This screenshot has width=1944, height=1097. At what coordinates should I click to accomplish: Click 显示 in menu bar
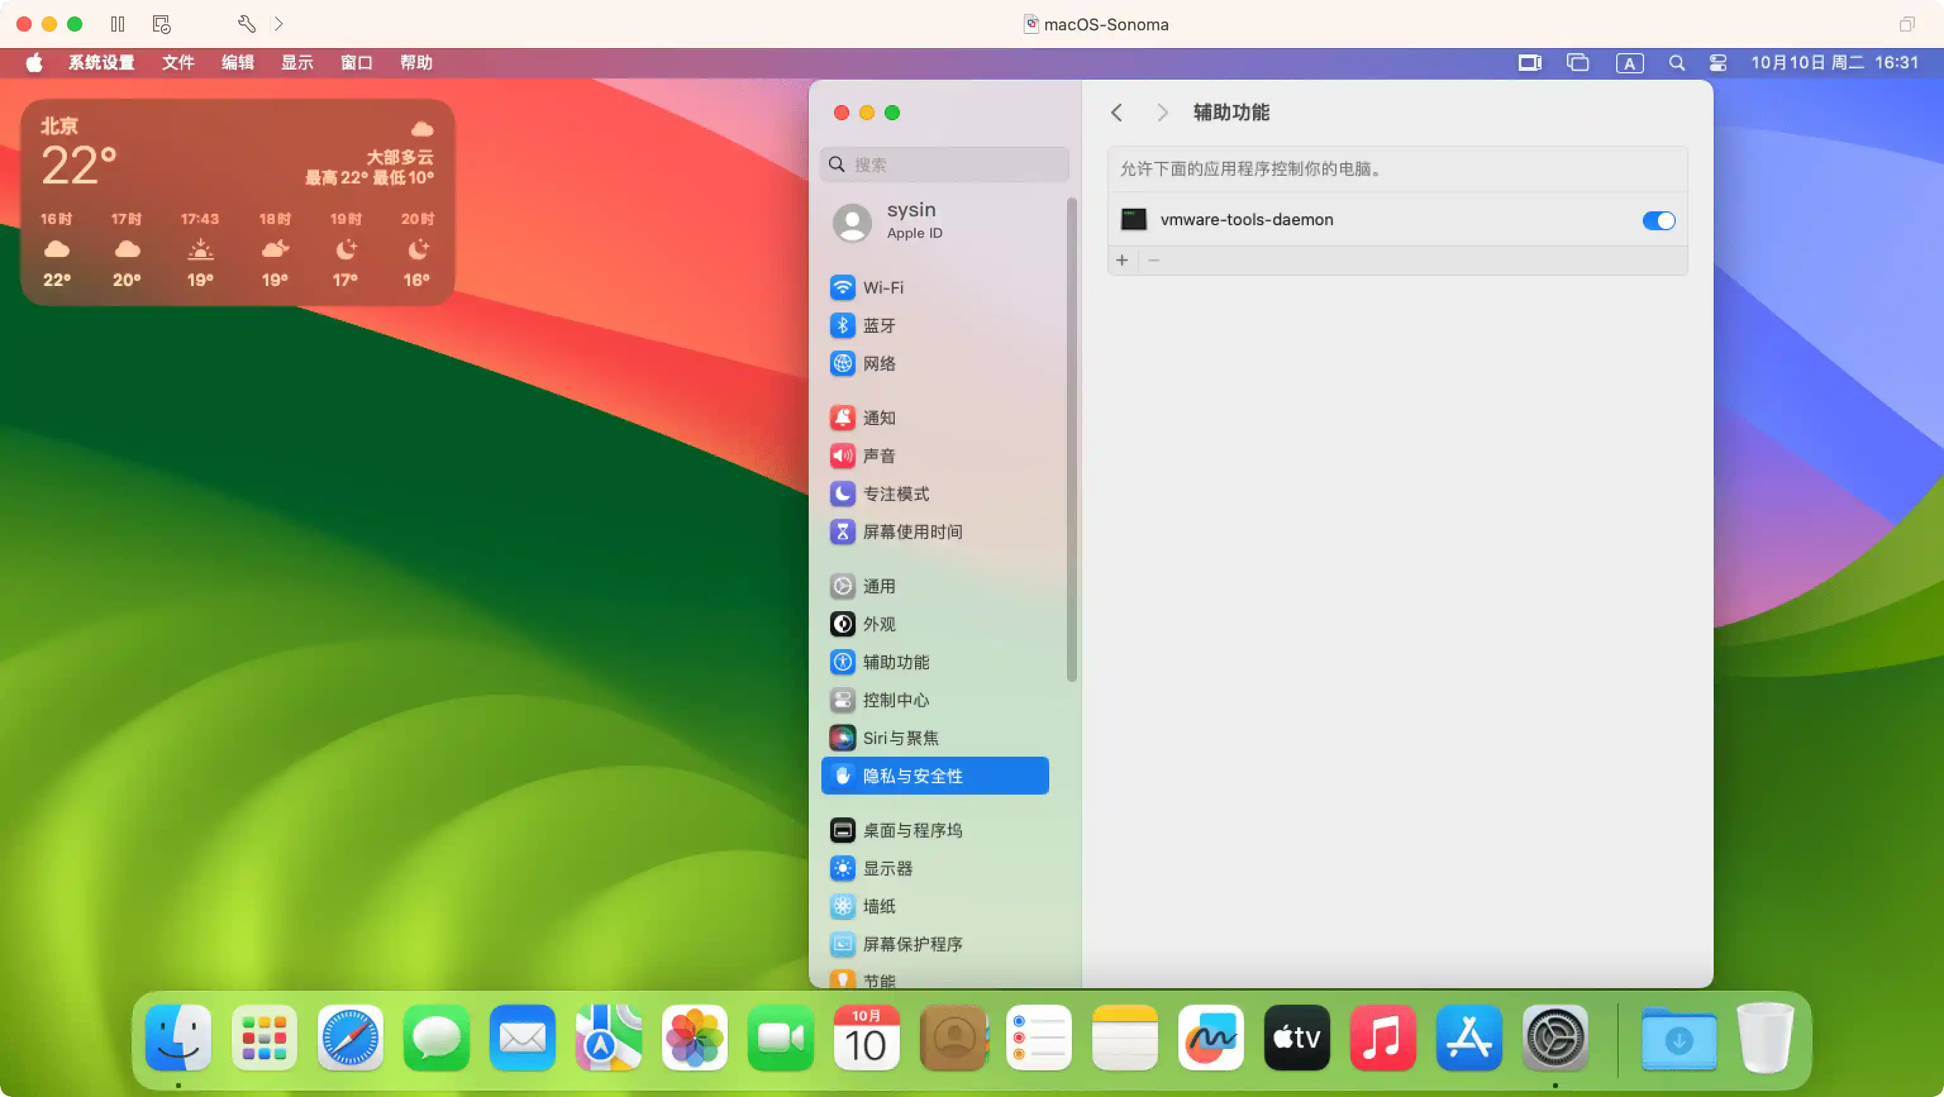tap(296, 63)
